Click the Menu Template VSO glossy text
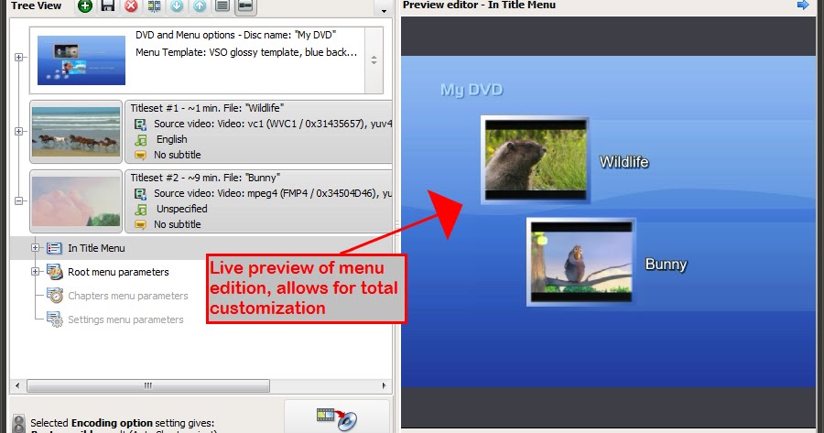The image size is (824, 433). click(246, 52)
